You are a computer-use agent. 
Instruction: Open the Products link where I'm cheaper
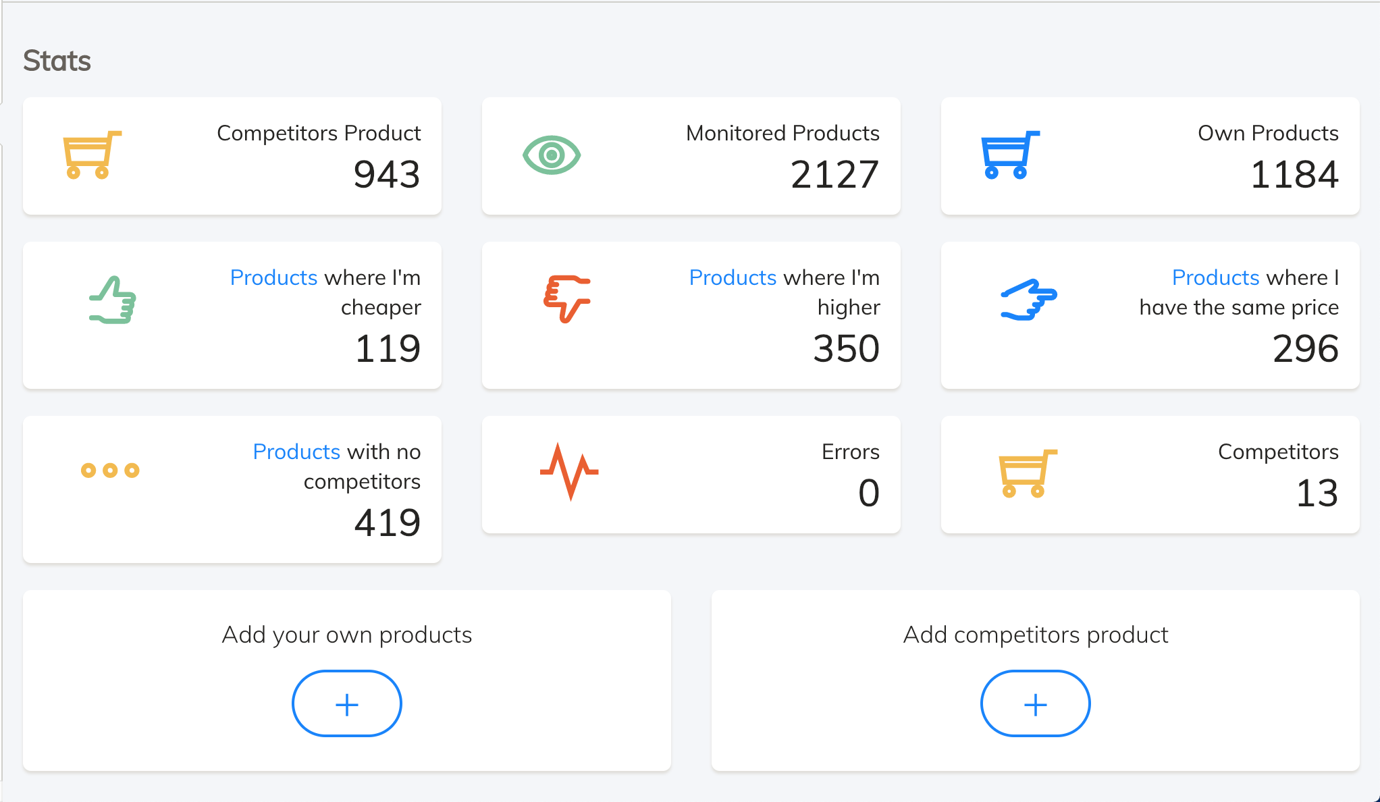click(x=273, y=277)
